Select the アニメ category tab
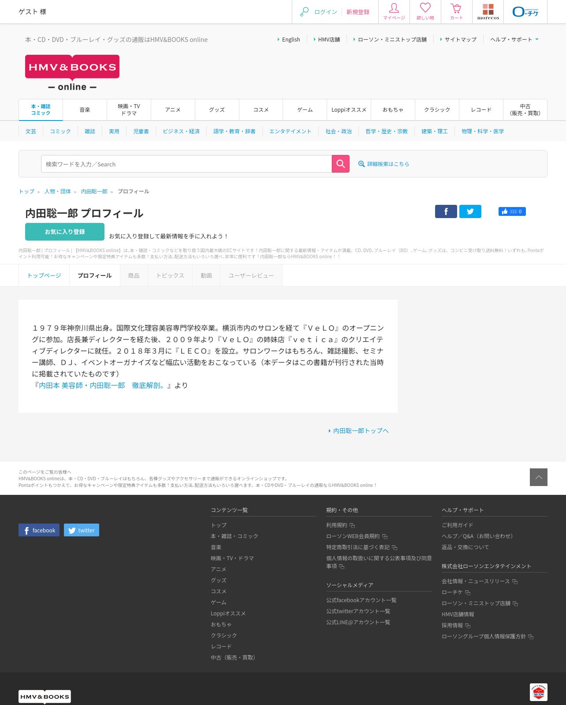The width and height of the screenshot is (566, 705). 173,110
